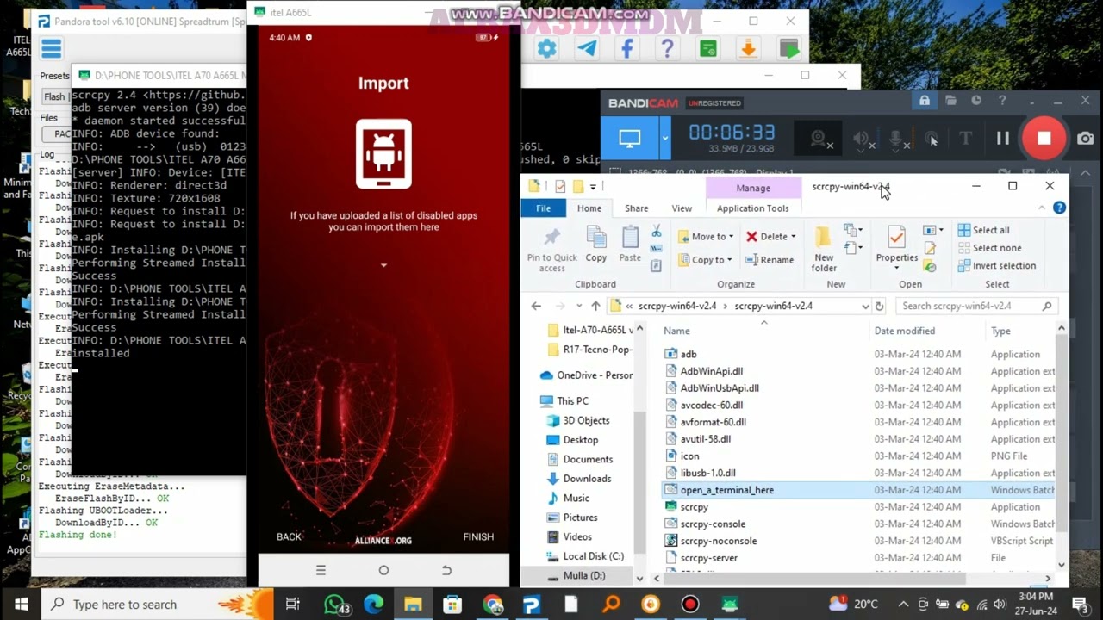Open the Facebook icon in Pandora toolbar

[626, 49]
